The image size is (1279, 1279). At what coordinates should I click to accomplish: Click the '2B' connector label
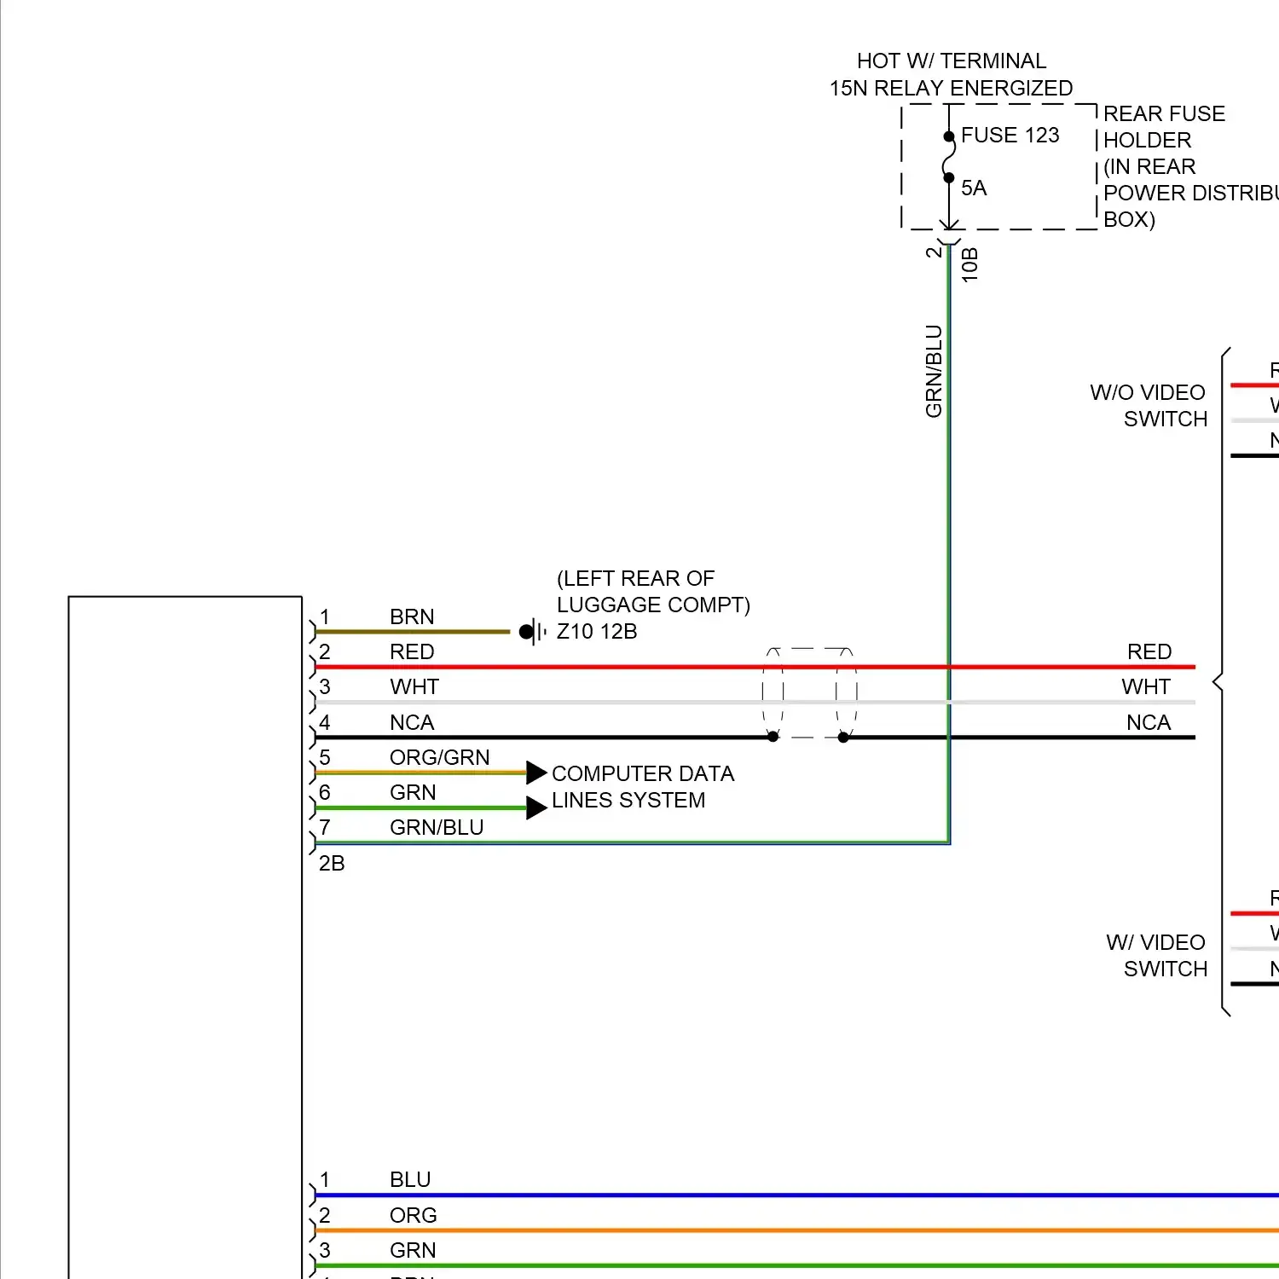(x=332, y=864)
